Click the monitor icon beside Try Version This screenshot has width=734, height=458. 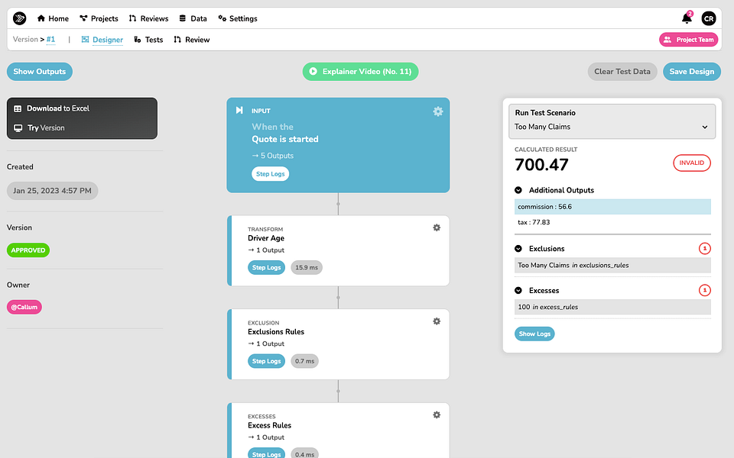click(x=18, y=128)
